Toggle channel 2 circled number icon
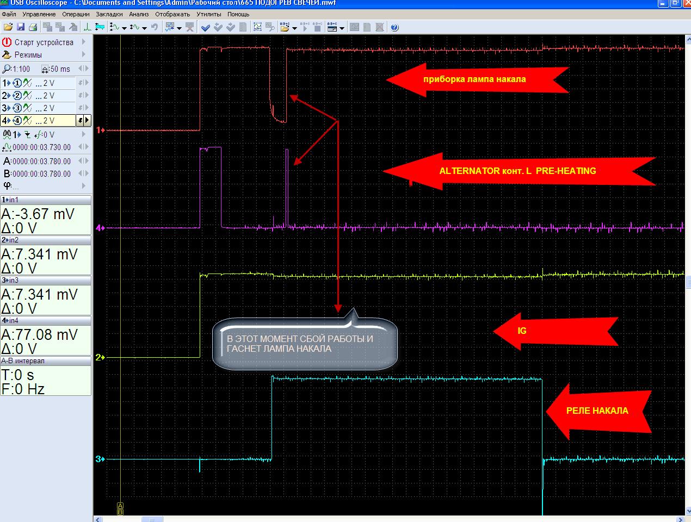 coord(17,96)
